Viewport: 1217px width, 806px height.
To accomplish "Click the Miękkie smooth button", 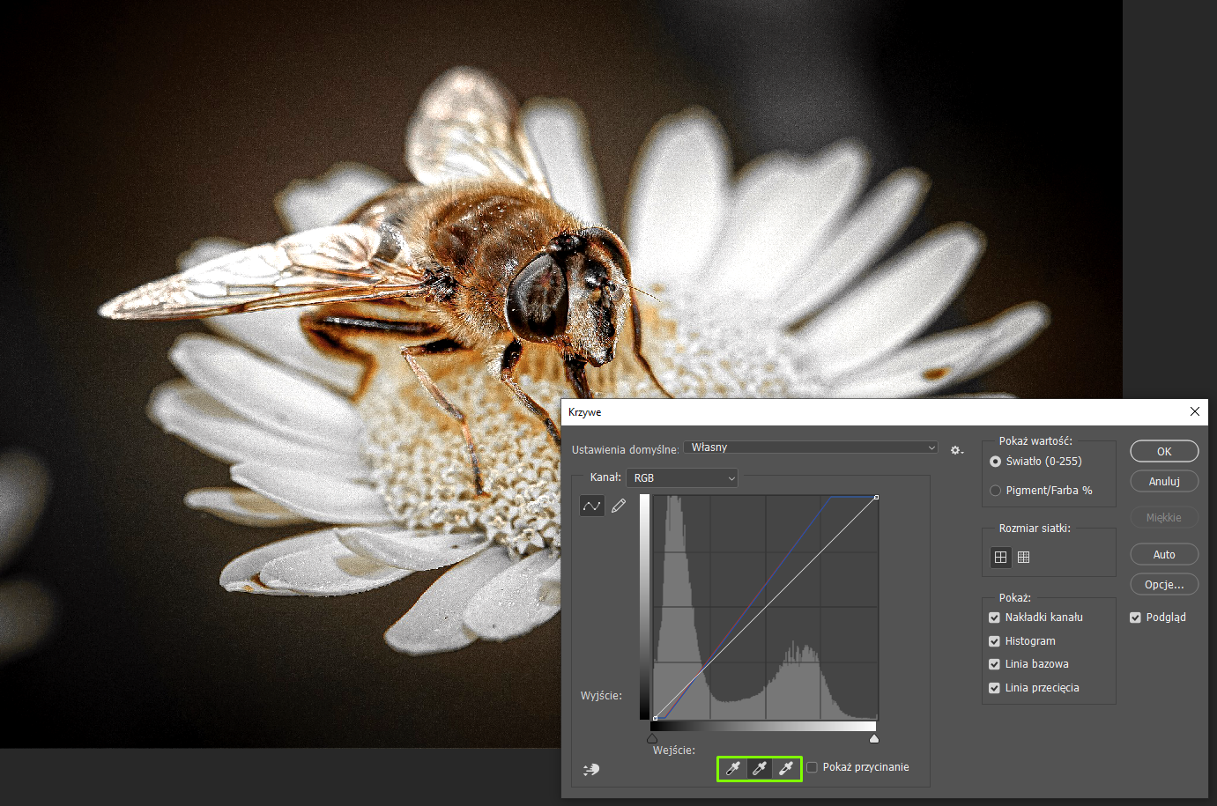I will 1164,518.
